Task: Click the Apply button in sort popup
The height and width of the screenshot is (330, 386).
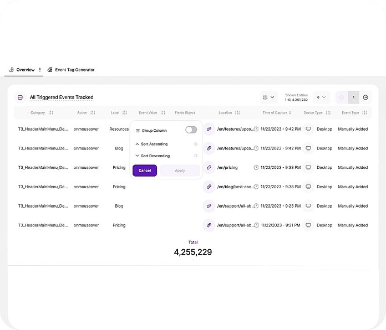Action: (x=180, y=171)
